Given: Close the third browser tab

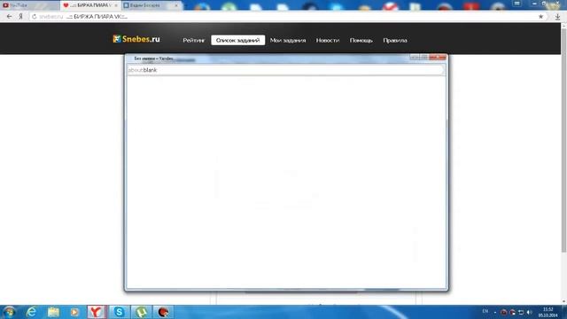Looking at the screenshot, I should (176, 5).
